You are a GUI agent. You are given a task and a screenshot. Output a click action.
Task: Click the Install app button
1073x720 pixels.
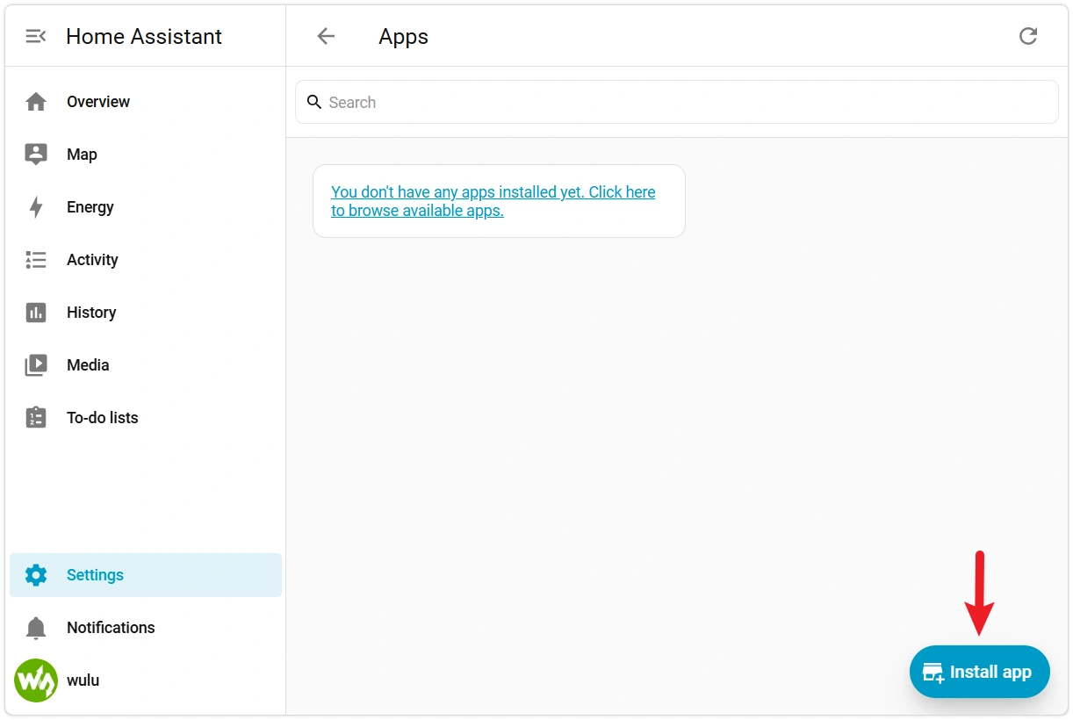pyautogui.click(x=980, y=672)
